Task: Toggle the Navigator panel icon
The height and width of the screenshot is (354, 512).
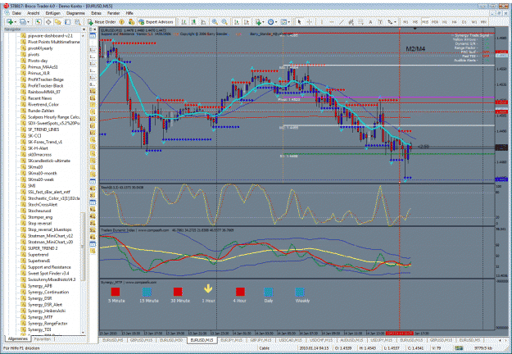Action: click(58, 22)
